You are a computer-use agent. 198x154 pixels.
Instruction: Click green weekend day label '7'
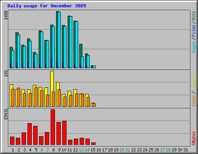(48, 150)
